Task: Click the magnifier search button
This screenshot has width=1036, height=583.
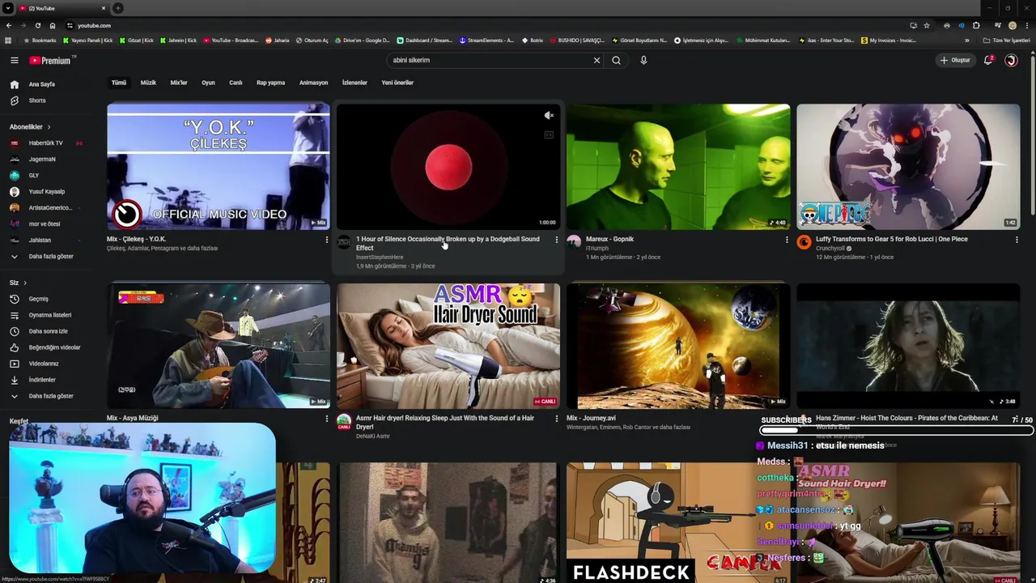Action: pyautogui.click(x=616, y=60)
